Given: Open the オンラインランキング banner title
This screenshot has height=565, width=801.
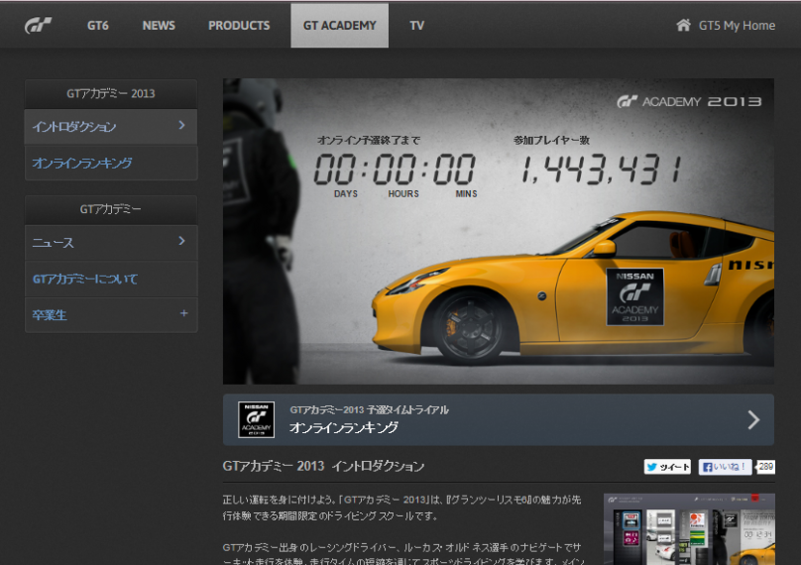Looking at the screenshot, I should coord(343,427).
